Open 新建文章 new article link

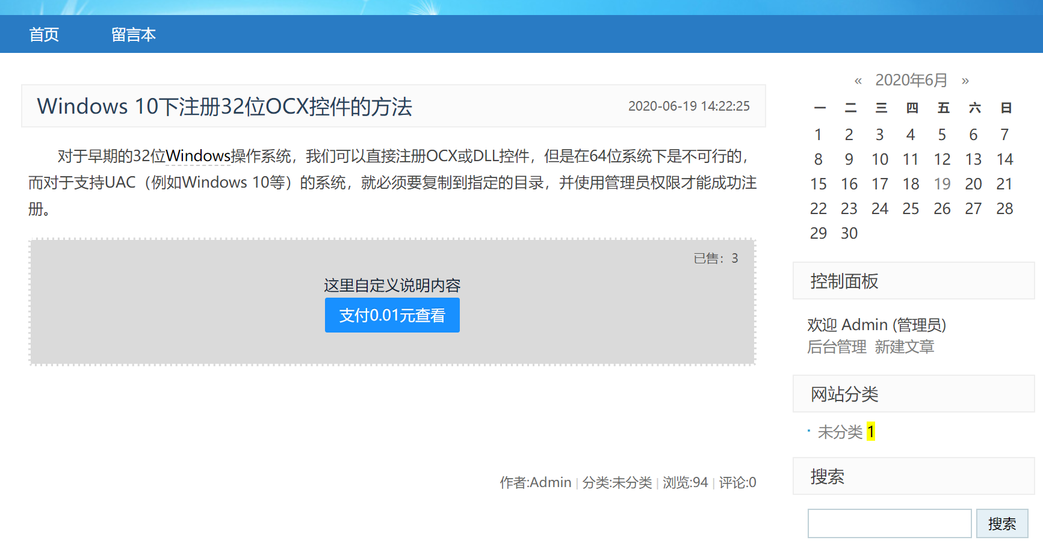pyautogui.click(x=905, y=347)
